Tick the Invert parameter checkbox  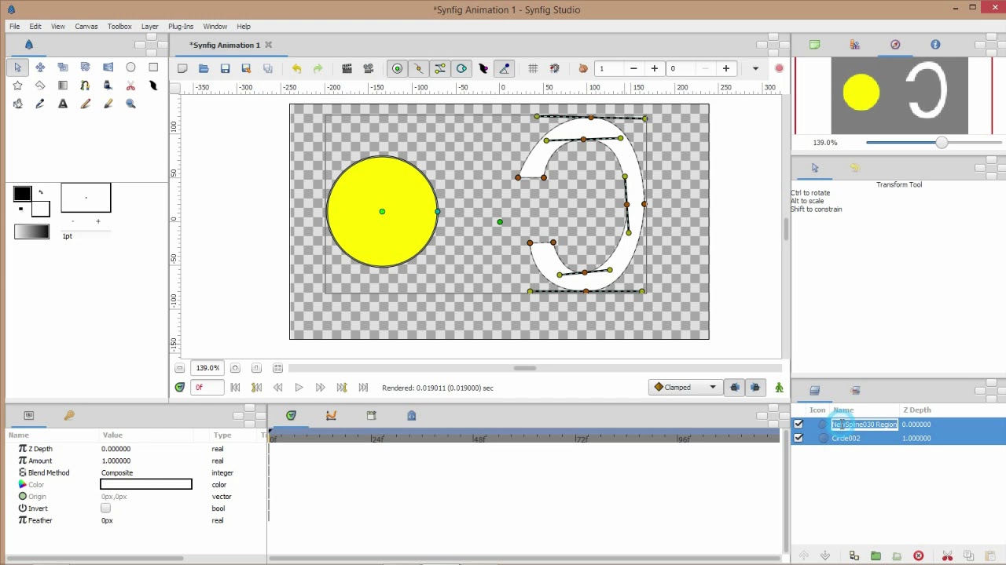click(x=105, y=508)
